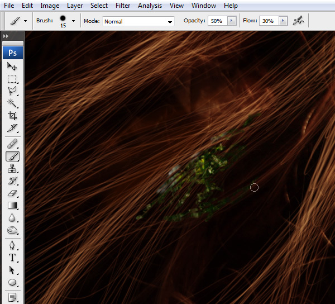
Task: Select the Polygonal Lasso tool
Action: tap(12, 91)
